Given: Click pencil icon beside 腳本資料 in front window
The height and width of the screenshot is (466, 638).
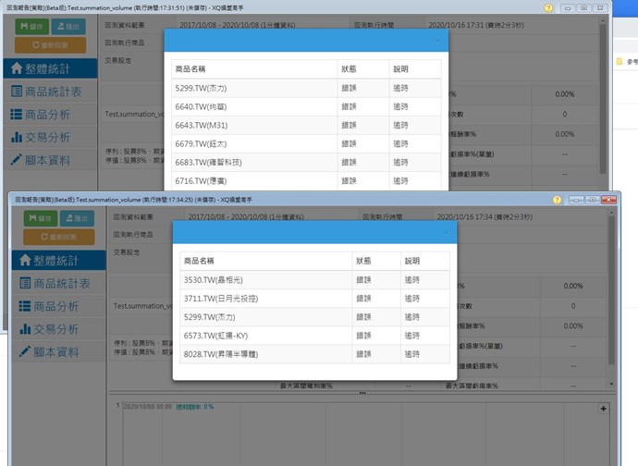Looking at the screenshot, I should pyautogui.click(x=25, y=350).
